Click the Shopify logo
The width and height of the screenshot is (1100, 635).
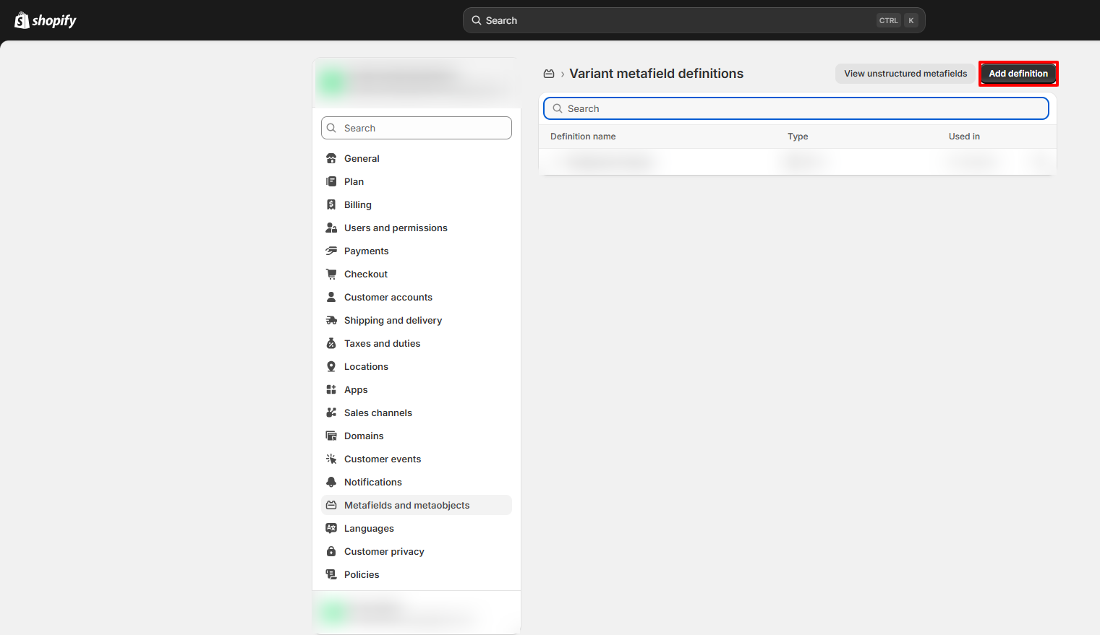pos(46,20)
